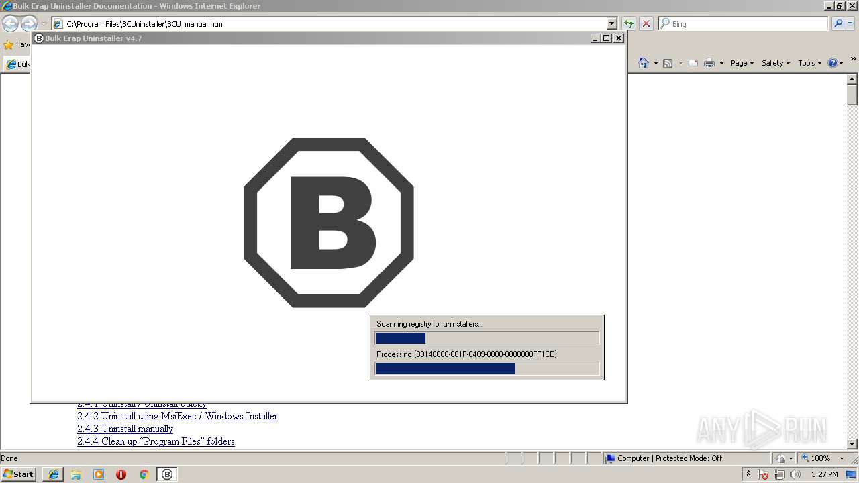
Task: Close the Bulk Crap Uninstaller v4.7 window
Action: point(619,38)
